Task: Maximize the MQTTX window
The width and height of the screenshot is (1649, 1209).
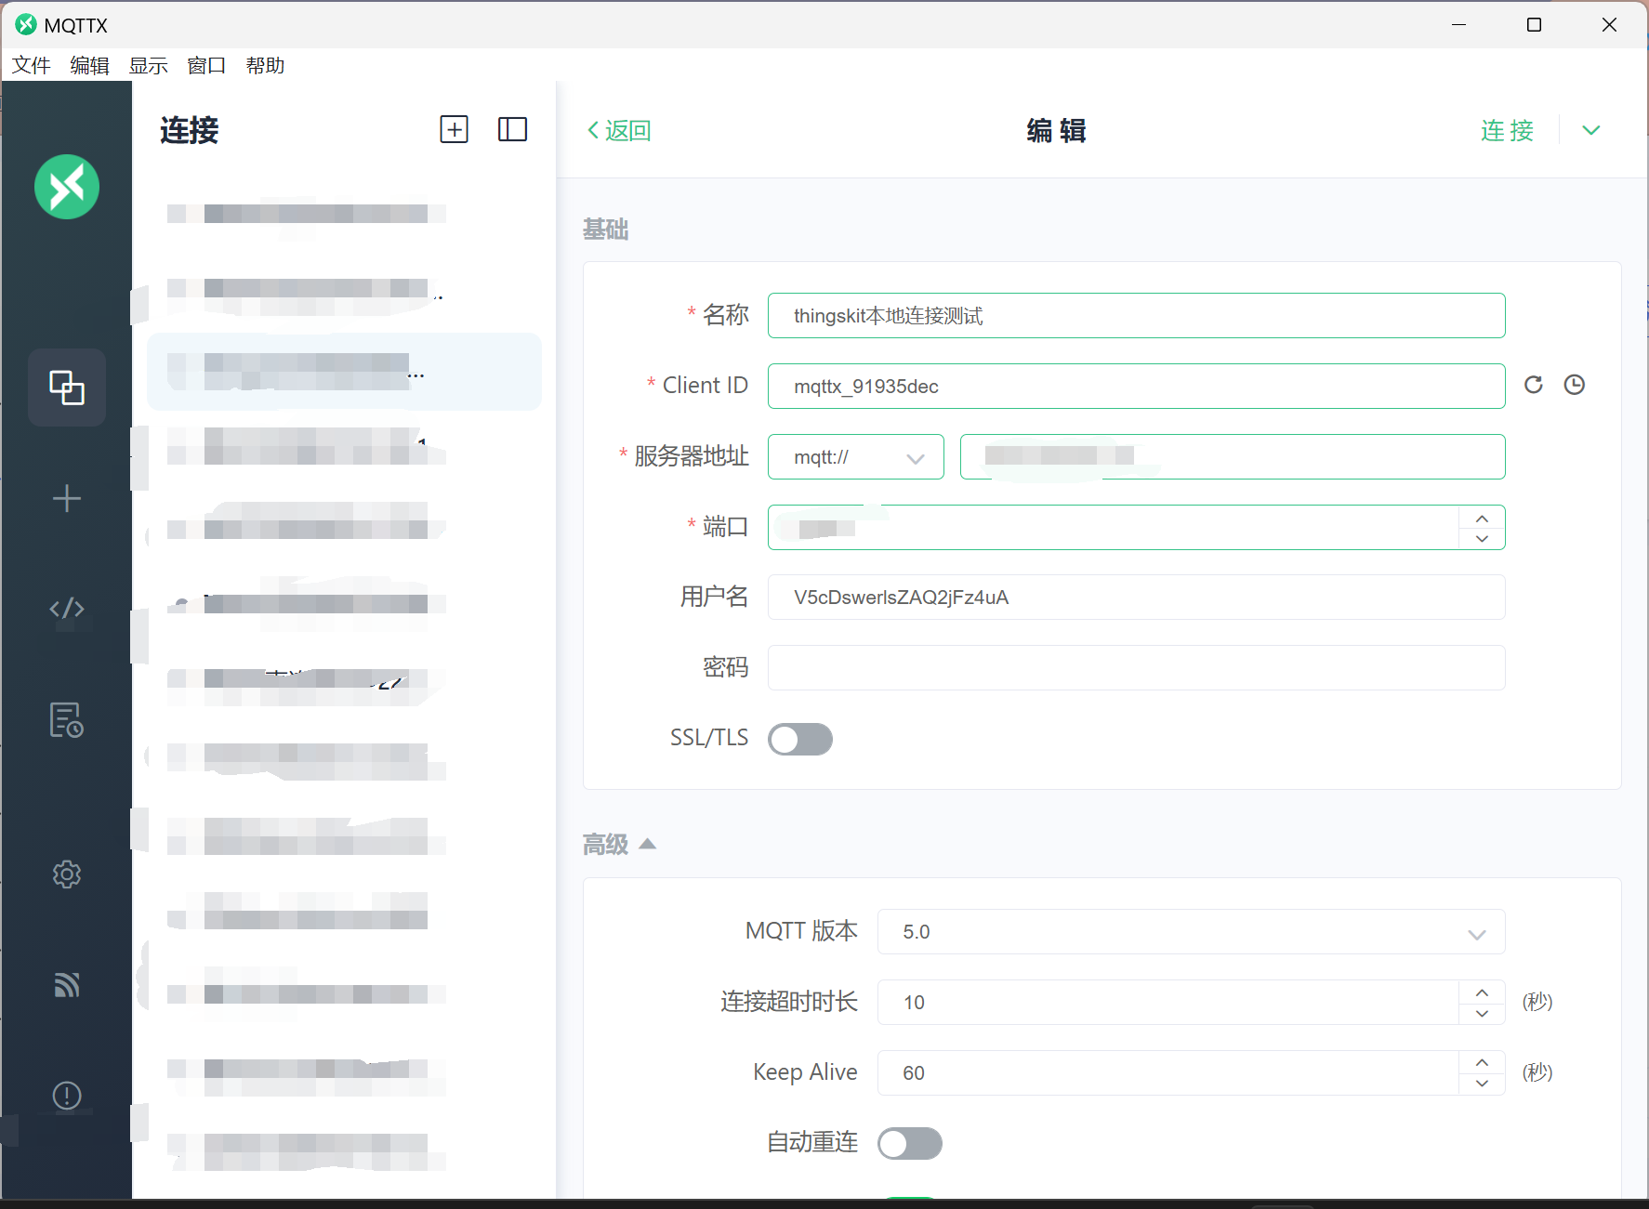Action: click(1535, 25)
